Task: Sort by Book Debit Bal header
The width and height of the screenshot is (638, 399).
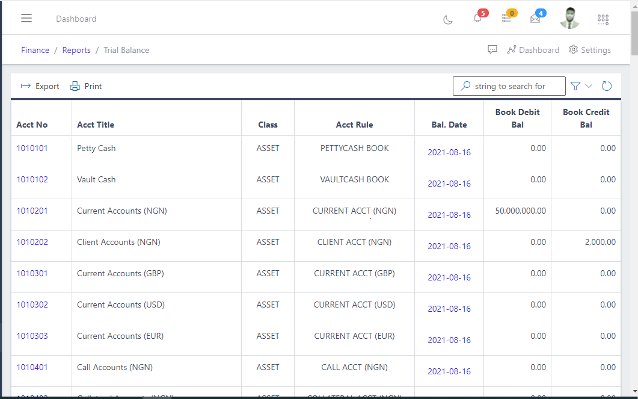Action: 518,118
